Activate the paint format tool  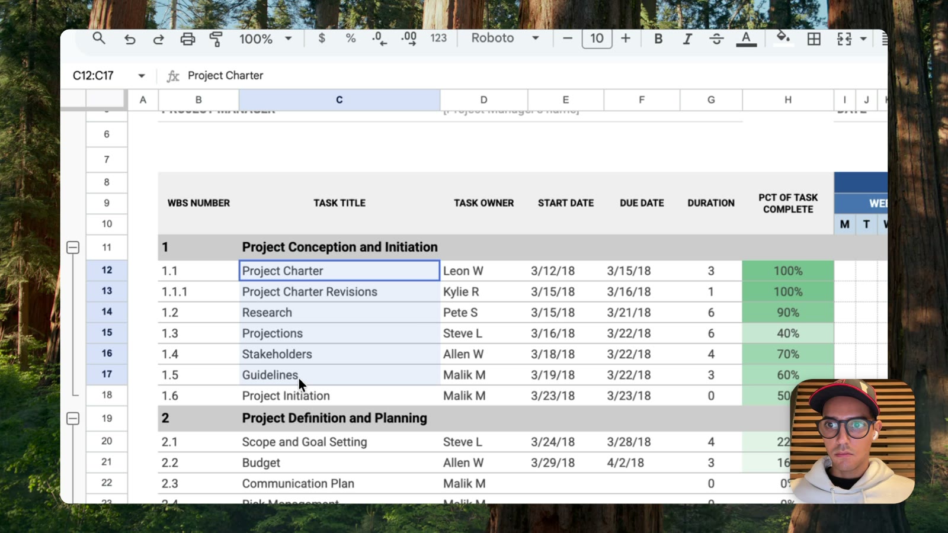point(216,39)
